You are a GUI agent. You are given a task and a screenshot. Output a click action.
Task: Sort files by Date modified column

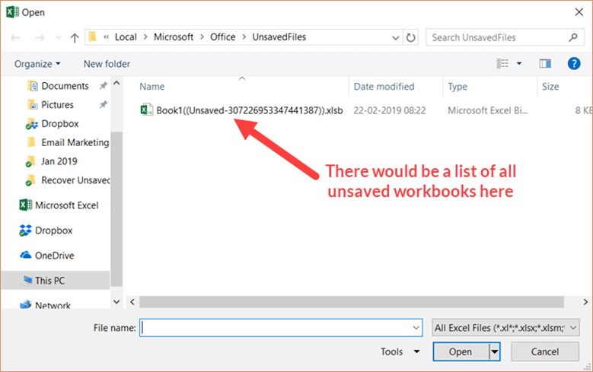[x=384, y=87]
